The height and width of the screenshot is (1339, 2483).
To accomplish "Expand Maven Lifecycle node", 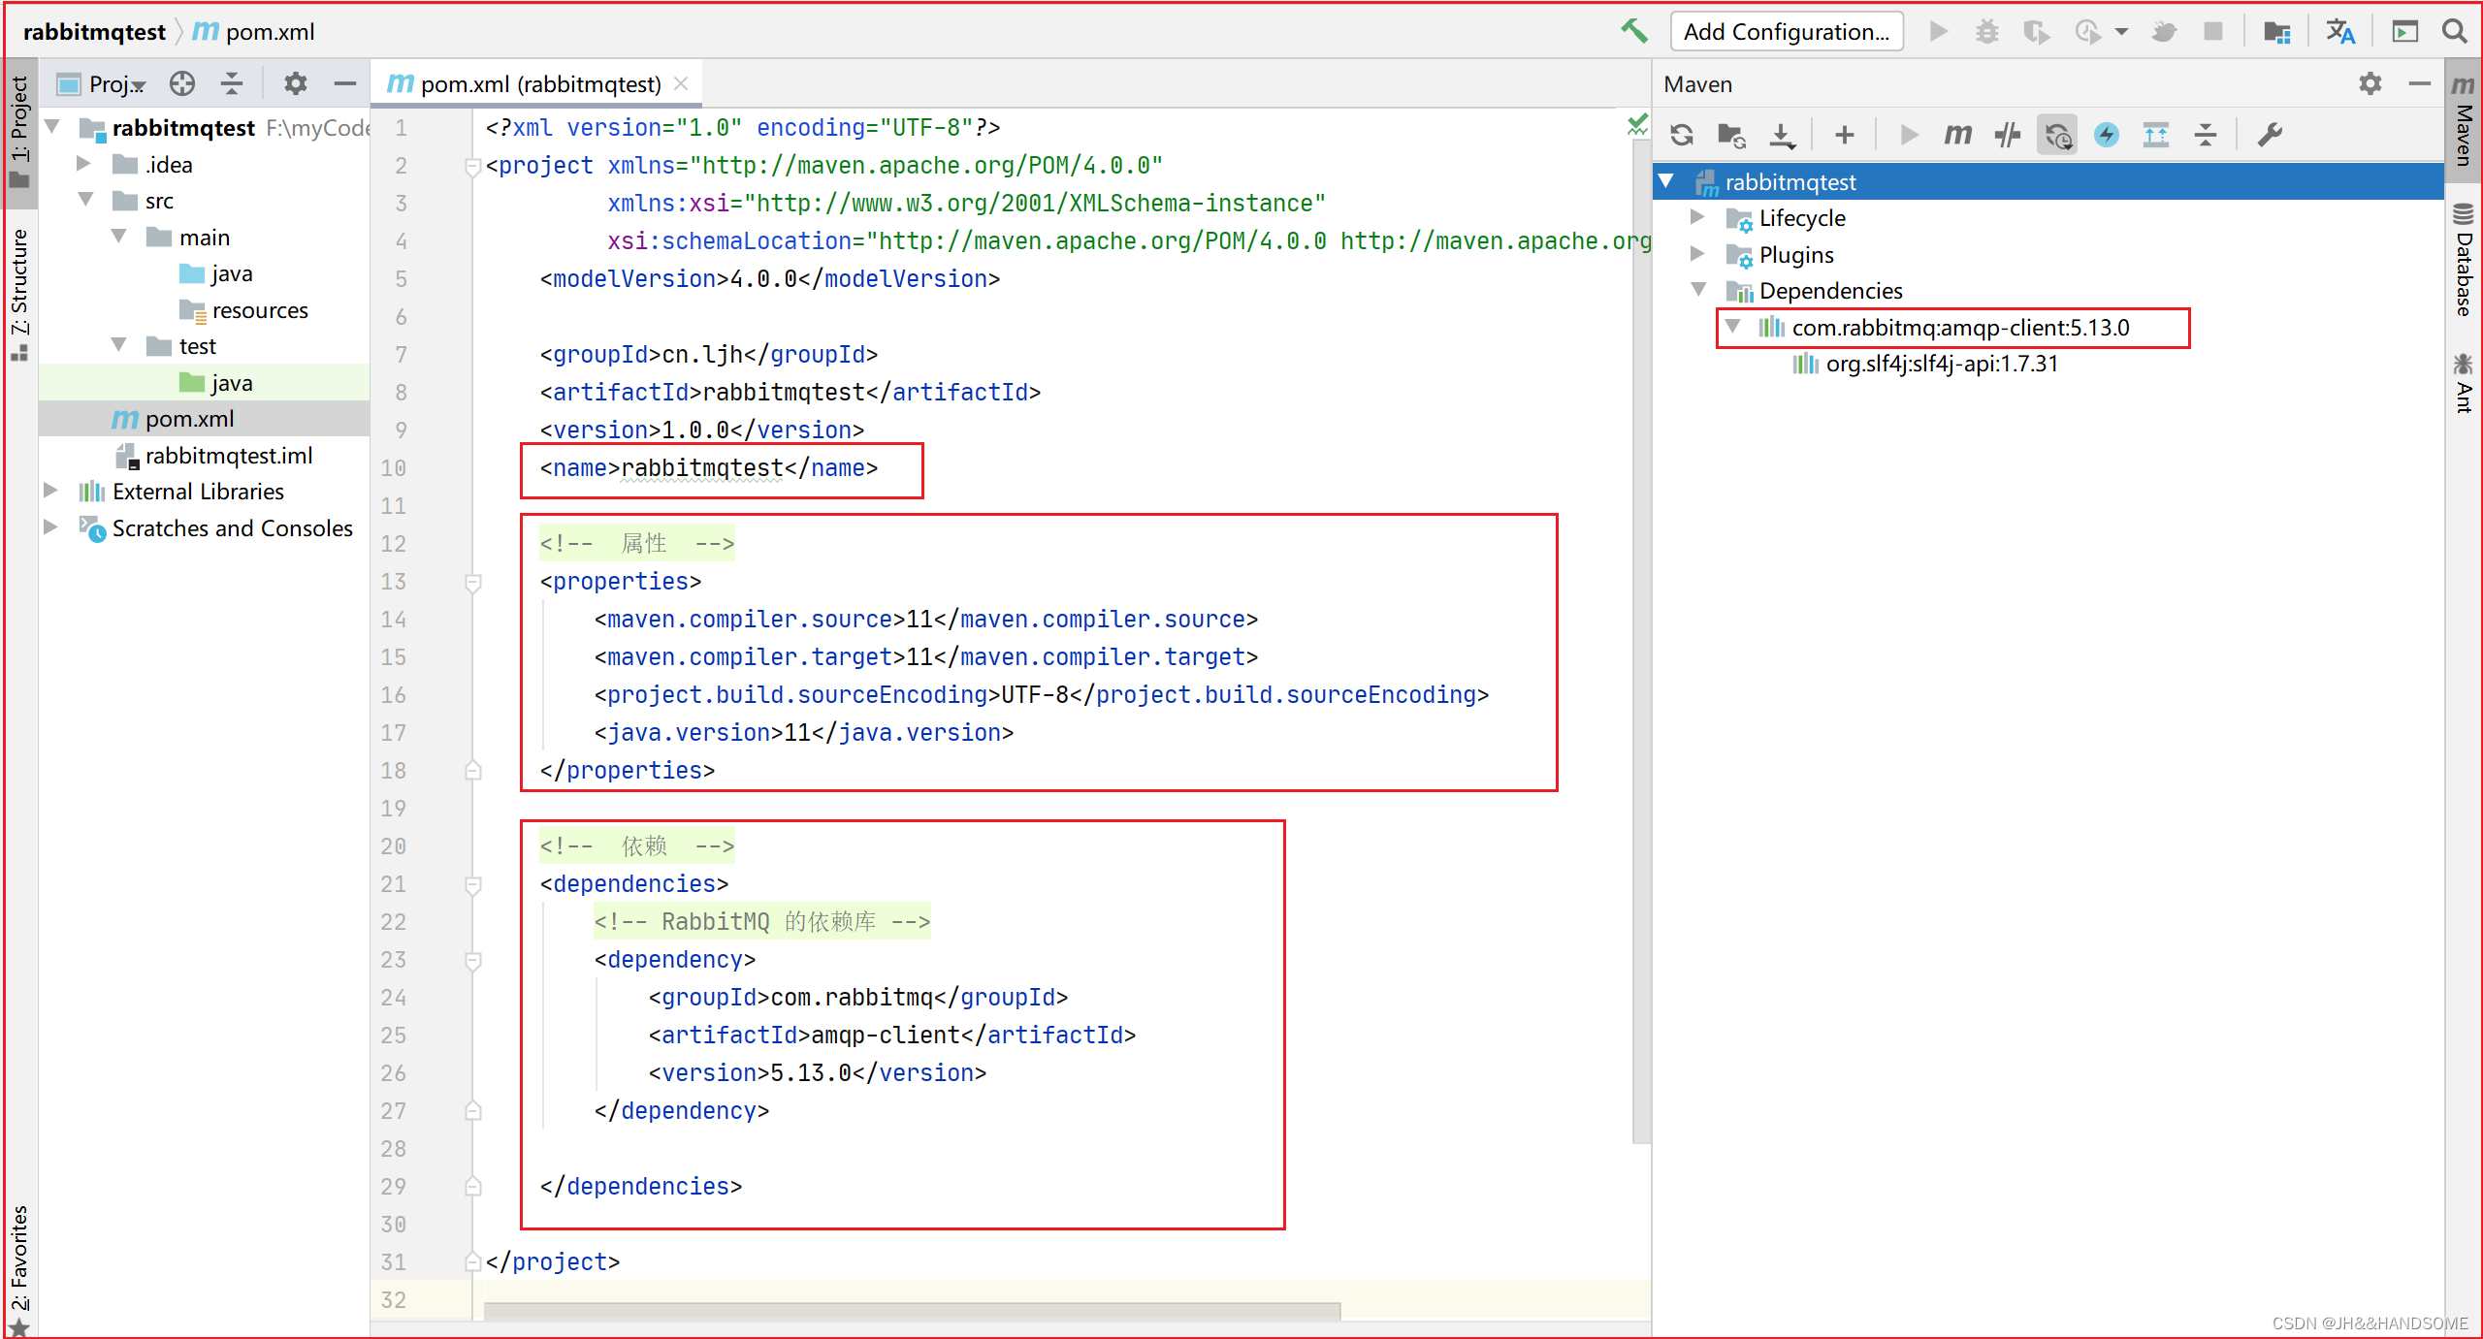I will [1697, 217].
